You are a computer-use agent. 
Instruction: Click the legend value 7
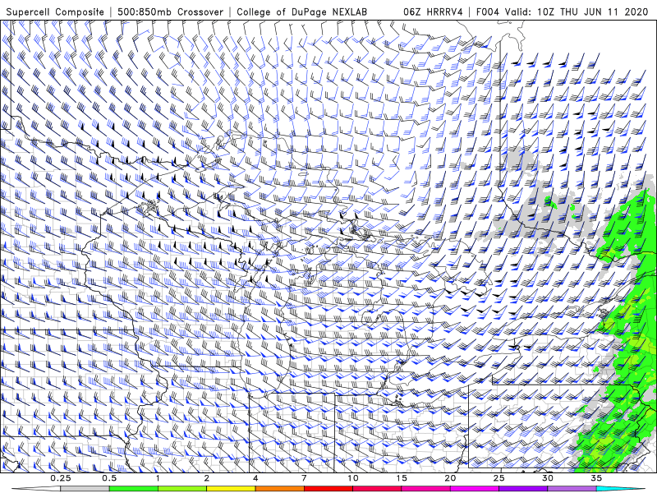(304, 478)
